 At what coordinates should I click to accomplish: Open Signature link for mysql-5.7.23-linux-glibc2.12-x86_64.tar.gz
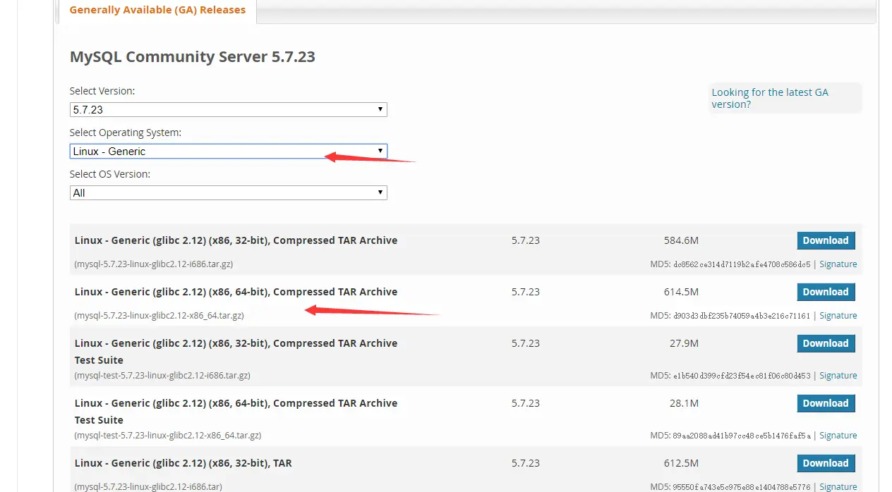(838, 316)
